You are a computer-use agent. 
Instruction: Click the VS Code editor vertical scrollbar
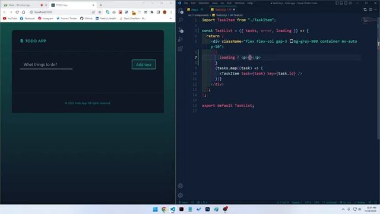[378, 78]
